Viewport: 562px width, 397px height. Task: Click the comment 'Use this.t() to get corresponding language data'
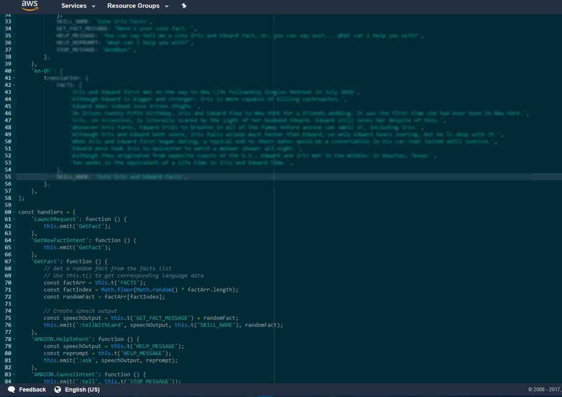point(124,275)
